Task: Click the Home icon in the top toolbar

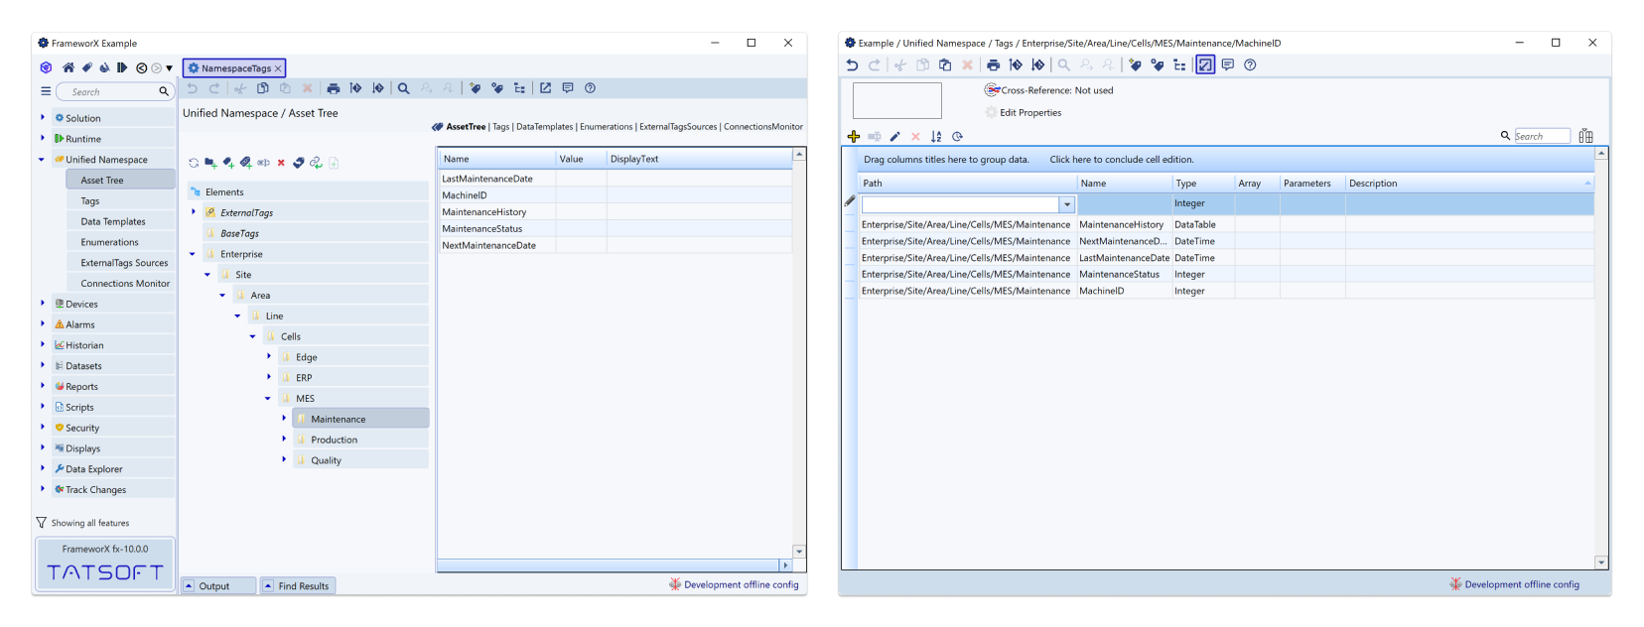Action: [x=68, y=68]
